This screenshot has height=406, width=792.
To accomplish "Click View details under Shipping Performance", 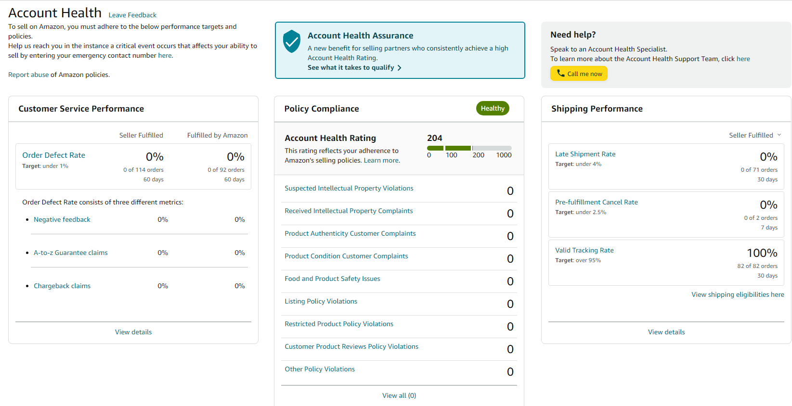I will tap(666, 332).
